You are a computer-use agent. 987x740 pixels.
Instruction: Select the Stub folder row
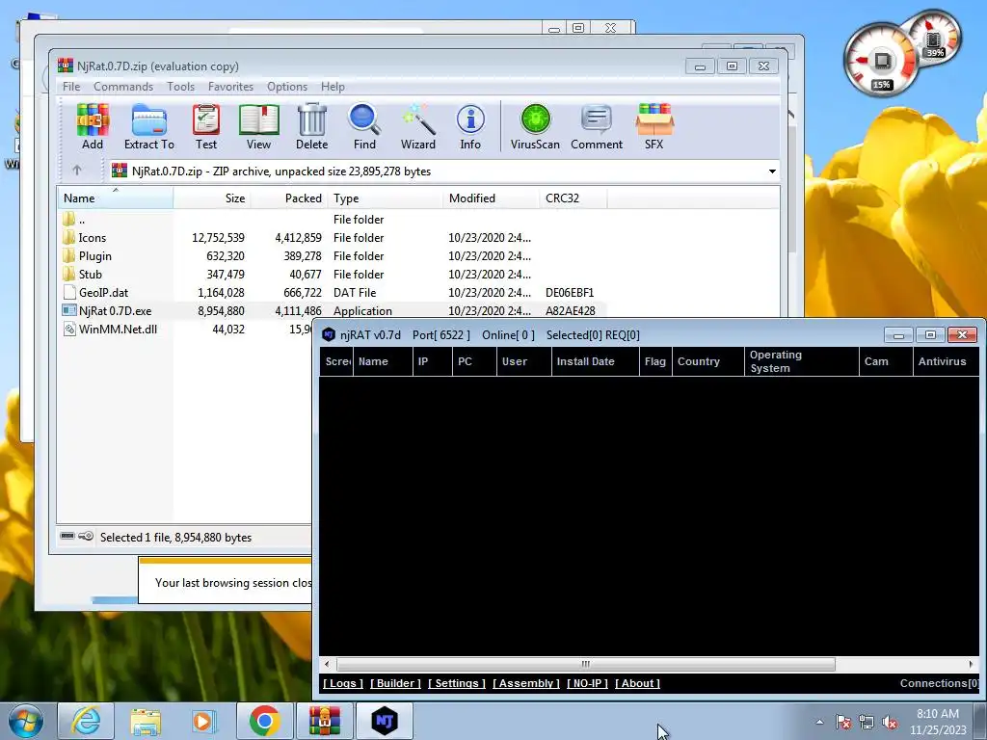pyautogui.click(x=332, y=274)
